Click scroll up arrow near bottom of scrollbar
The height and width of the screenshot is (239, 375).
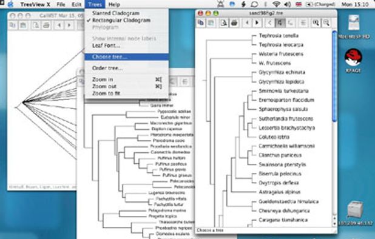[x=334, y=219]
